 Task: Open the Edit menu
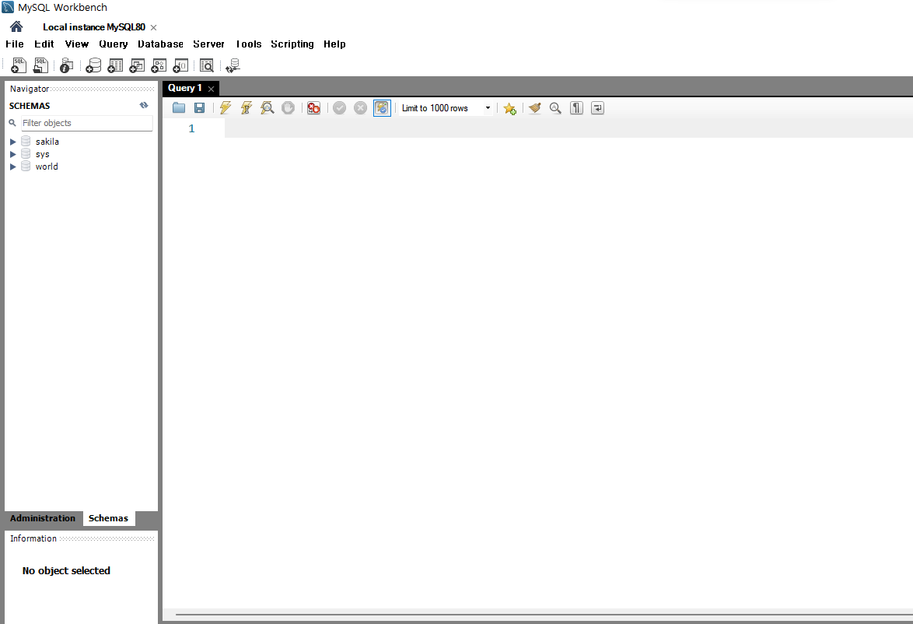click(x=44, y=44)
